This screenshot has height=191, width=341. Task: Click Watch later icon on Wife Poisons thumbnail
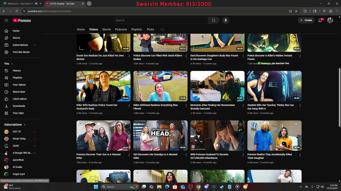point(241,124)
